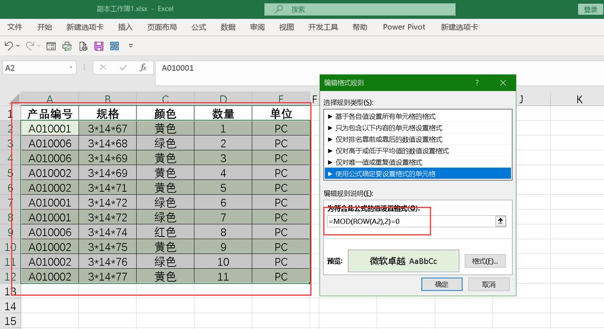Click the blue four-squares grid icon

[x=115, y=46]
